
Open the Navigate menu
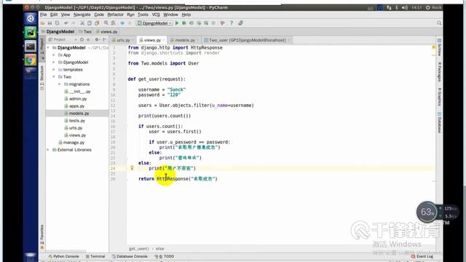82,15
